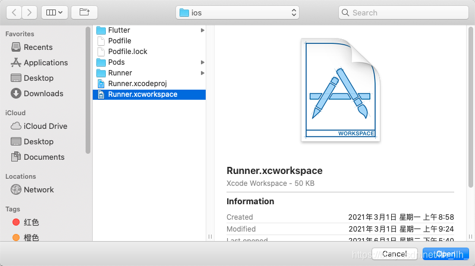Click the Created date value

tap(401, 217)
